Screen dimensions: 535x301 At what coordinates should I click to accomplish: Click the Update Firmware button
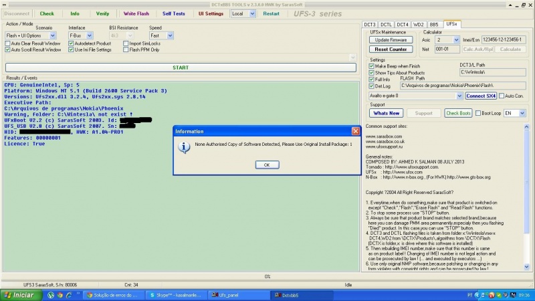coord(391,40)
